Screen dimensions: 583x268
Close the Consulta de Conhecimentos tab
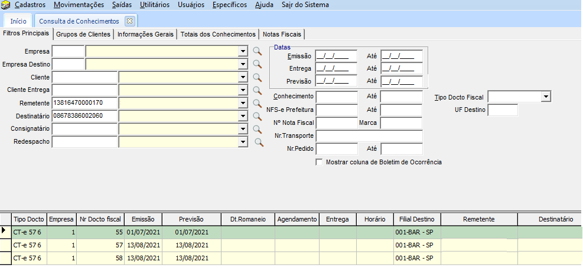click(130, 21)
